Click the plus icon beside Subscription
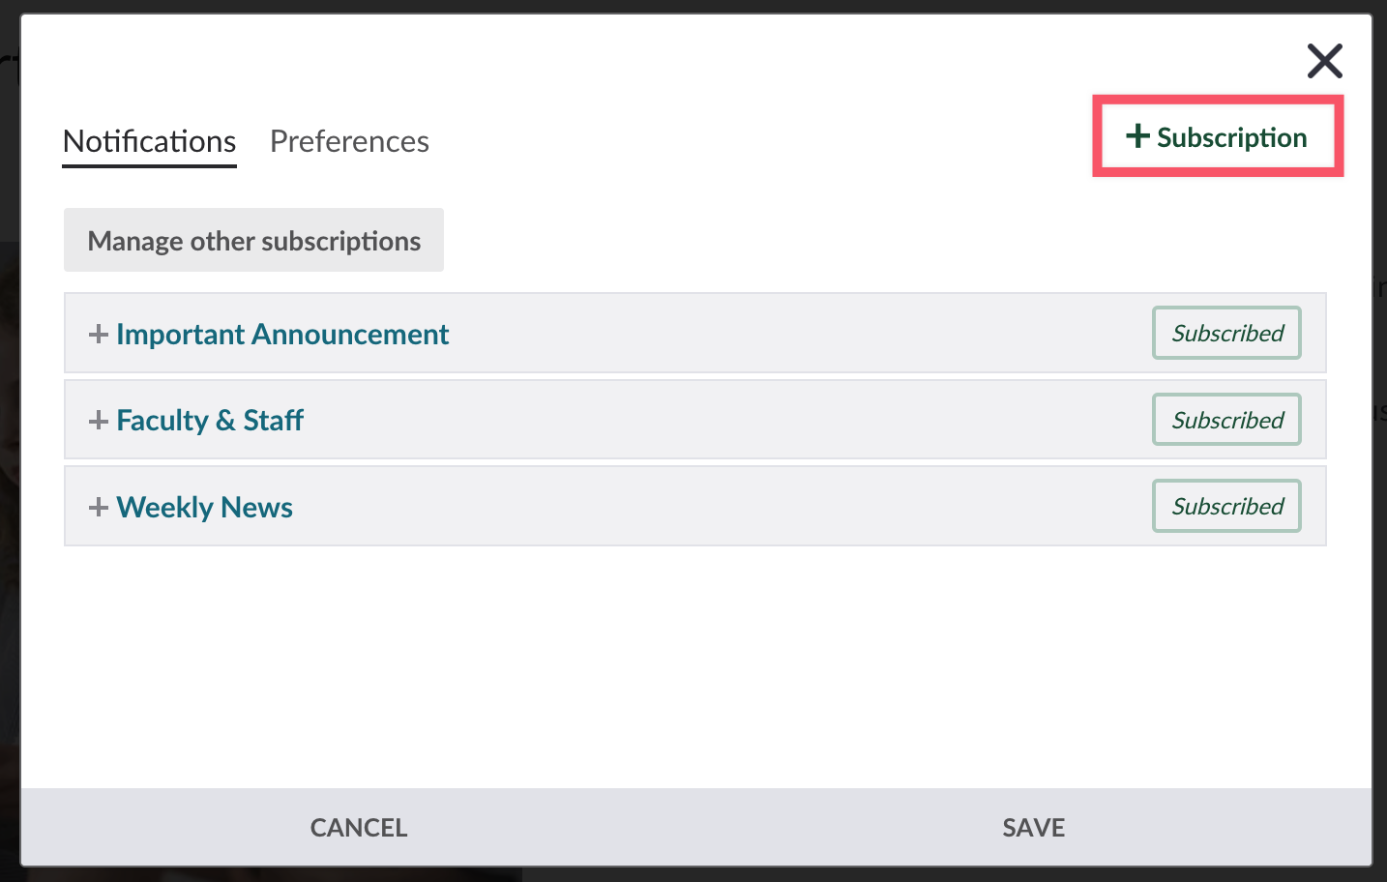Viewport: 1387px width, 882px height. point(1137,136)
